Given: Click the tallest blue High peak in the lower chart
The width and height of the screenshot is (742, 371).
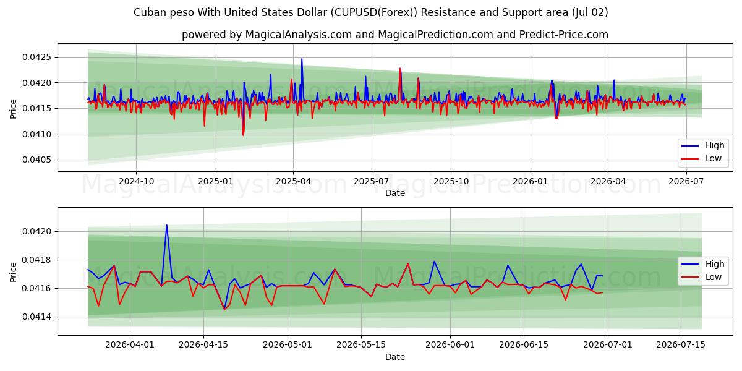Looking at the screenshot, I should tap(166, 226).
